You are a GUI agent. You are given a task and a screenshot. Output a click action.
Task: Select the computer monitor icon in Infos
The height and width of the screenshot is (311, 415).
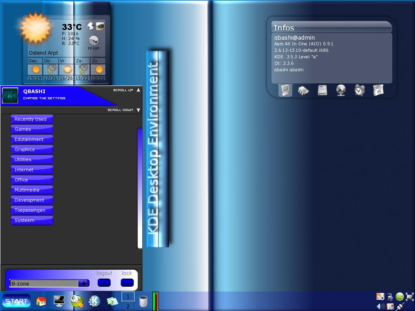click(x=285, y=90)
